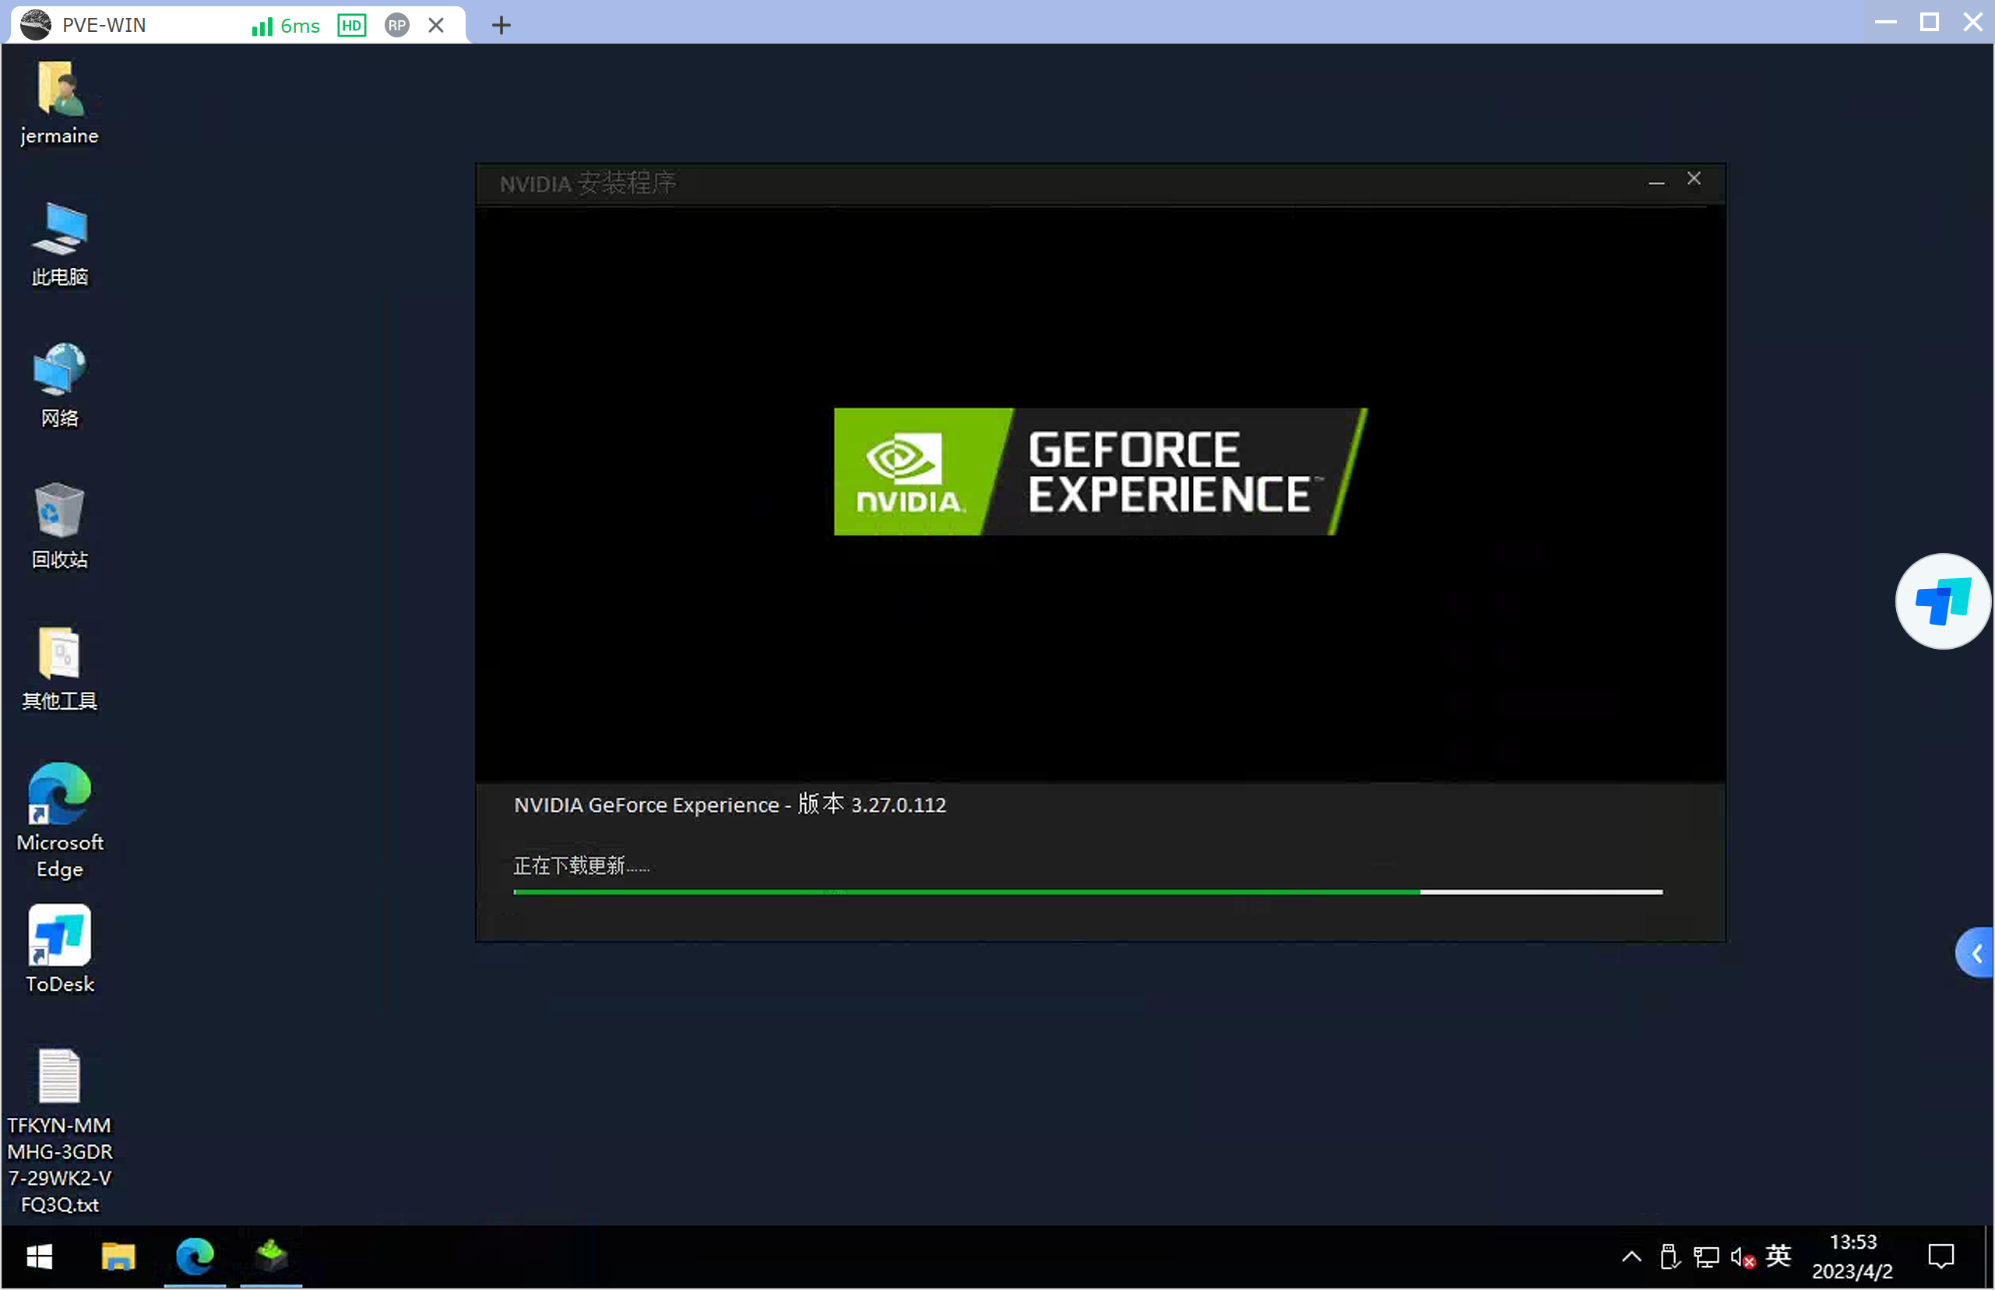Click the Show desktop strip in taskbar

pyautogui.click(x=1987, y=1257)
